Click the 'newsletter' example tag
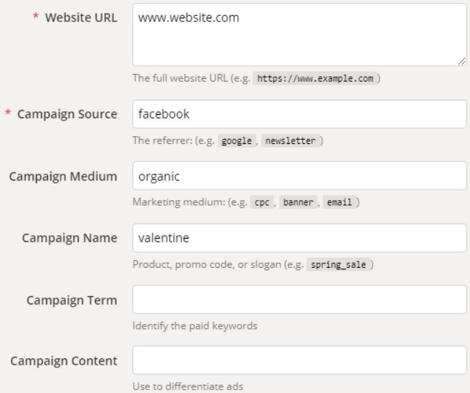Screen dimensions: 470x393 (290, 140)
